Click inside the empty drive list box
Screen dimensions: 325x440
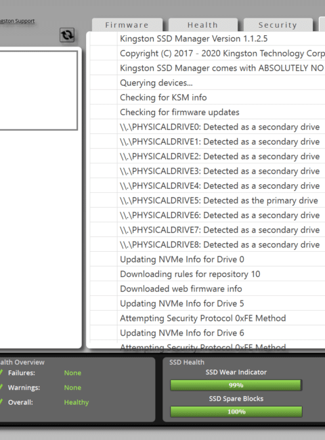pyautogui.click(x=39, y=90)
